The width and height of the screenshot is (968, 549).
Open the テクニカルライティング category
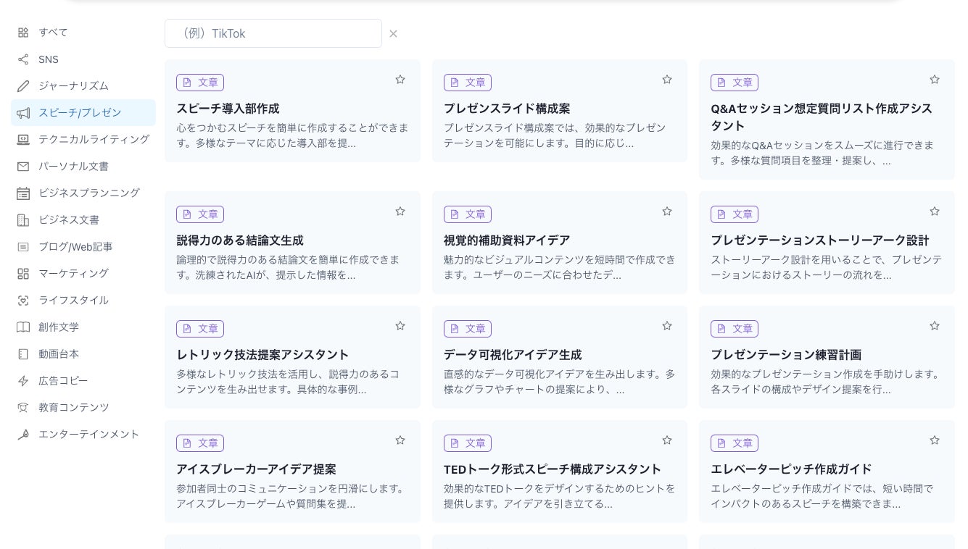(x=94, y=139)
